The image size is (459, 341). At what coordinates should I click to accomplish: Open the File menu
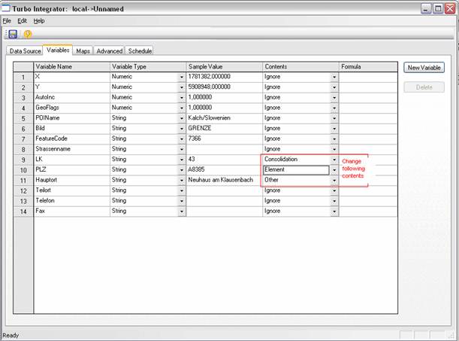(7, 21)
